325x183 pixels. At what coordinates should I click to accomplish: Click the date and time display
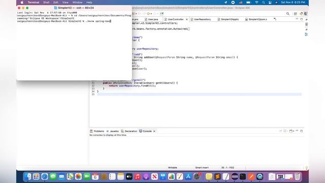pos(293,3)
